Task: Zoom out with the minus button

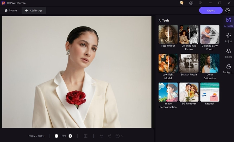Action: [56, 136]
